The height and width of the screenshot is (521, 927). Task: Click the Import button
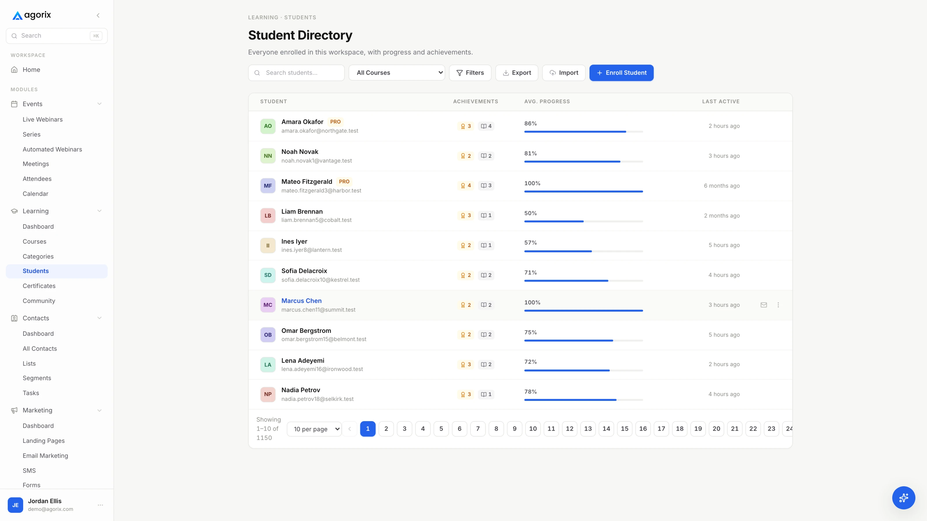[563, 73]
